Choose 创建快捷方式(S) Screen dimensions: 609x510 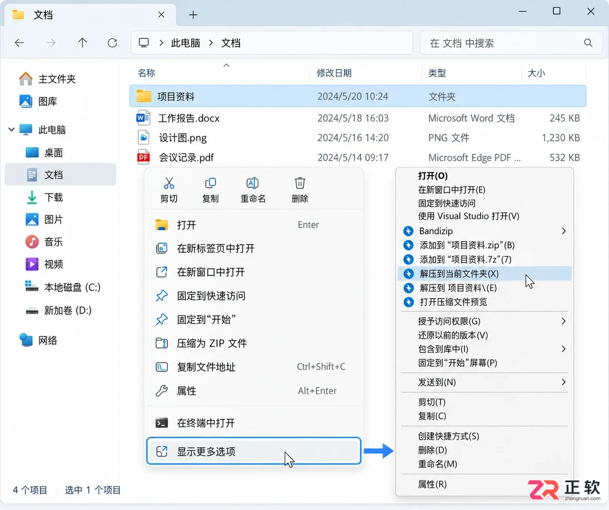485,436
